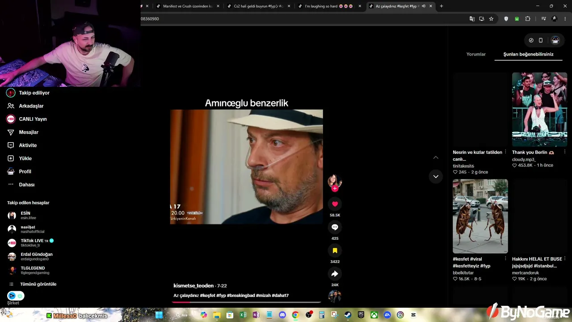Open Erdal Gündoğan's account
Image resolution: width=572 pixels, height=322 pixels.
tap(30, 257)
